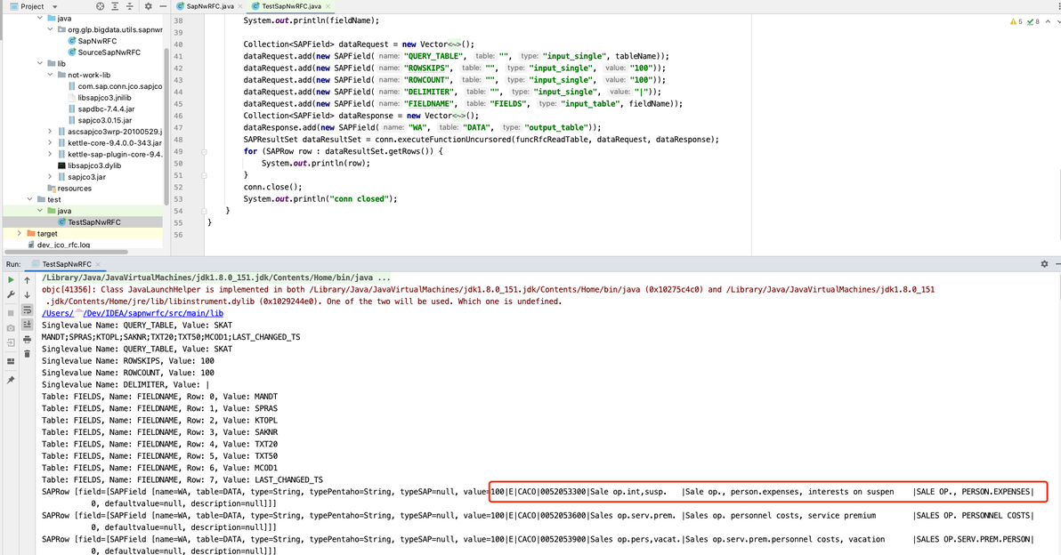Select libsapjco3.jnilib file
1061x555 pixels.
coord(104,97)
